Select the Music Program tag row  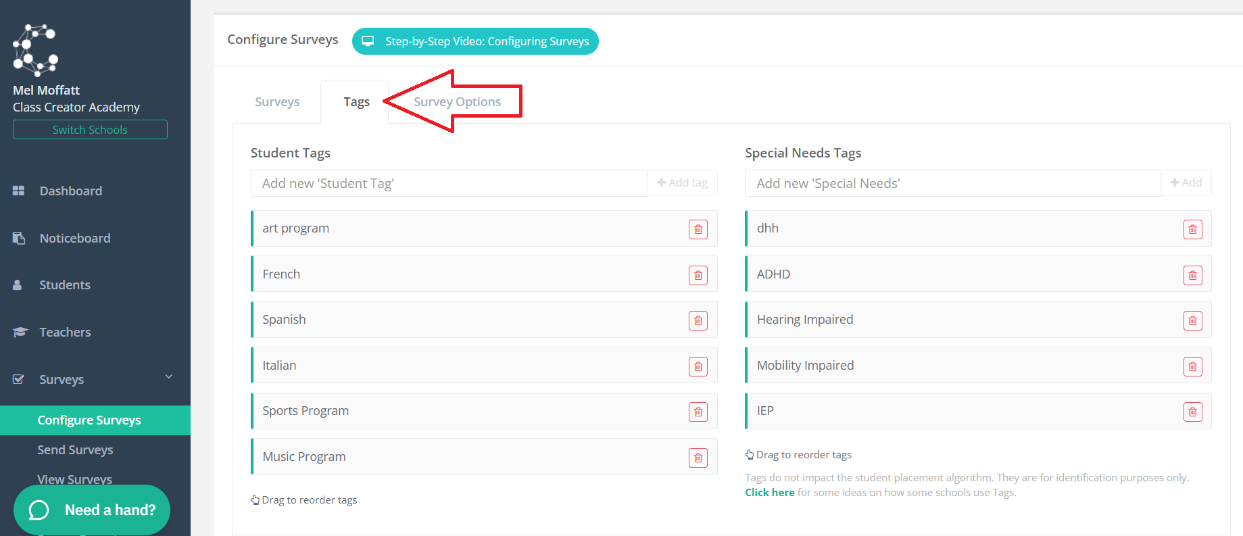[484, 456]
